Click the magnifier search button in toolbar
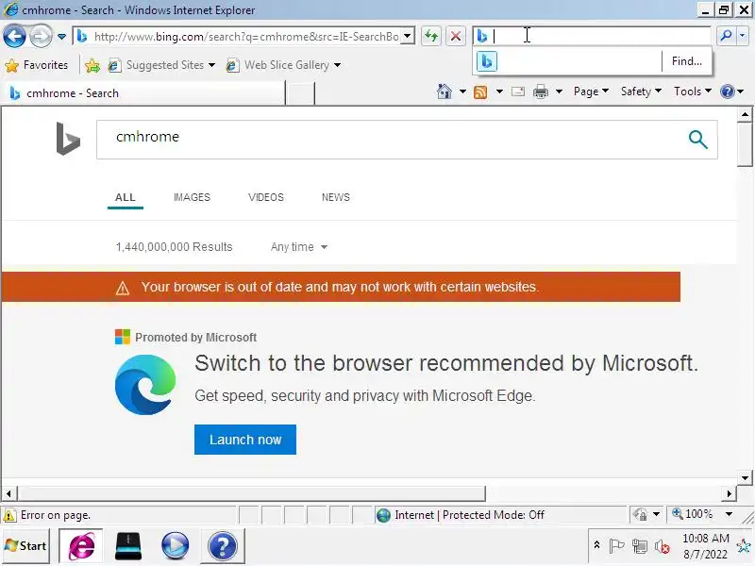This screenshot has height=566, width=755. [x=726, y=36]
